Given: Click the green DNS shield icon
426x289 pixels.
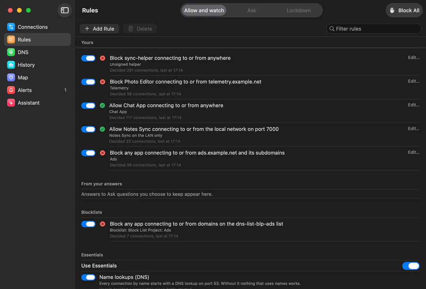Looking at the screenshot, I should click(11, 52).
